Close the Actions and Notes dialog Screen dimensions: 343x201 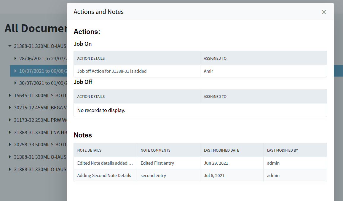(324, 12)
